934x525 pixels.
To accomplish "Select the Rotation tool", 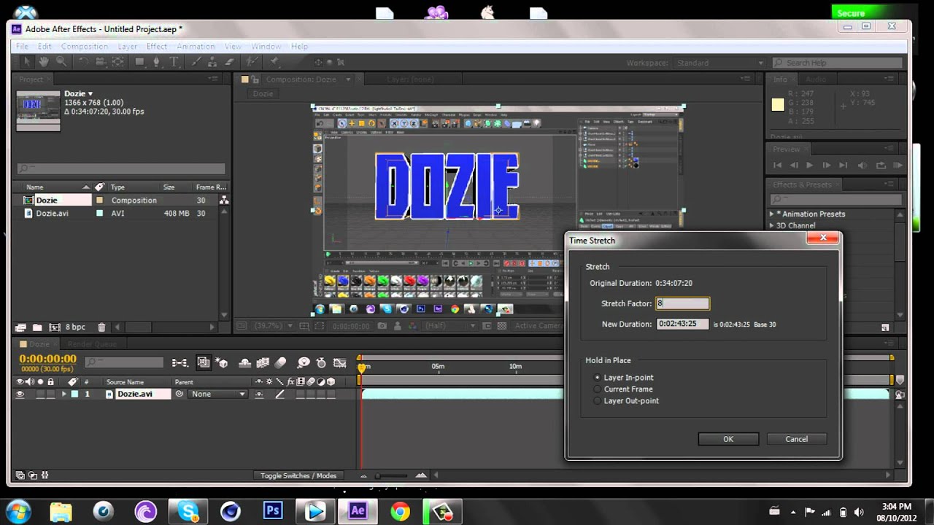I will pyautogui.click(x=83, y=63).
